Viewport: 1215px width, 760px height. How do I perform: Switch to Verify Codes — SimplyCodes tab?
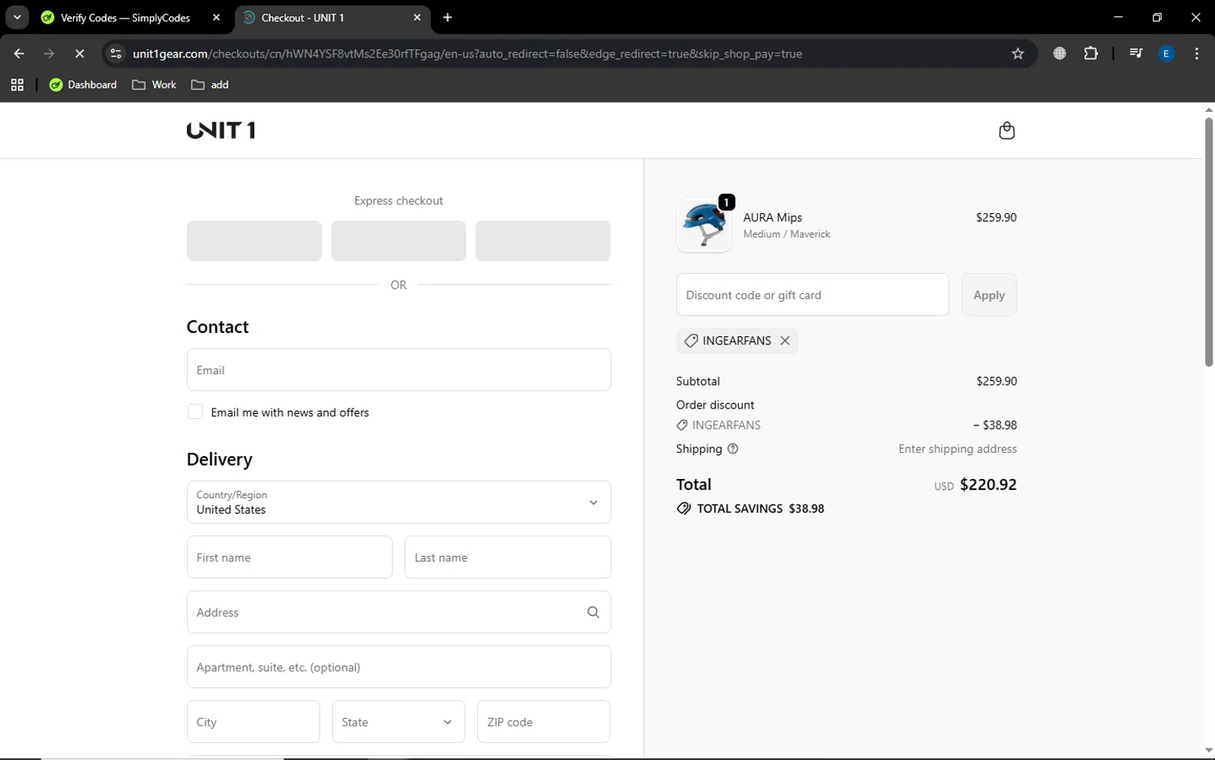click(126, 17)
